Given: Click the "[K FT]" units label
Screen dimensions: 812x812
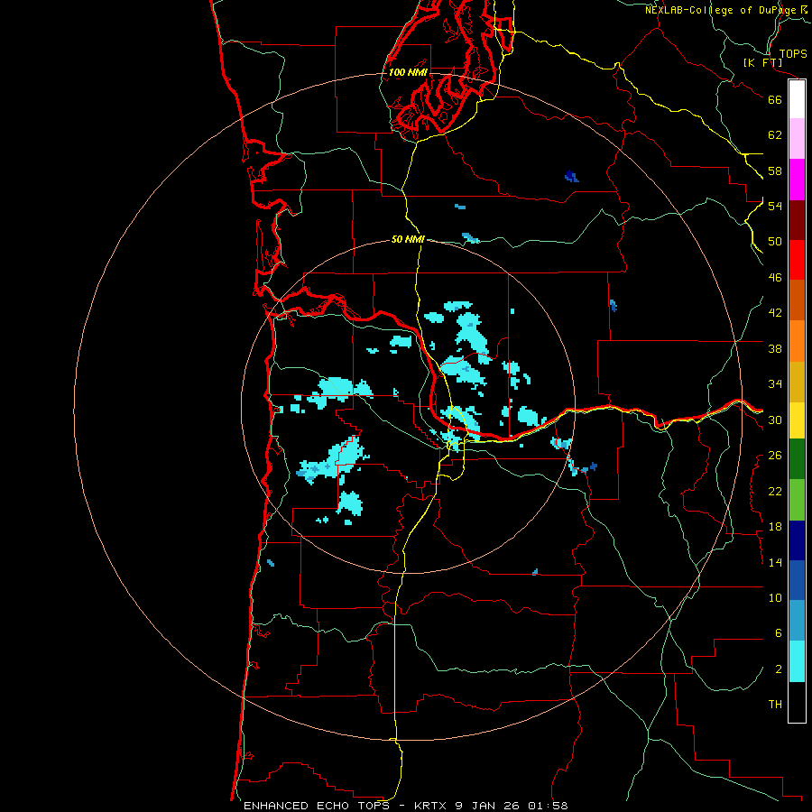Looking at the screenshot, I should 762,62.
